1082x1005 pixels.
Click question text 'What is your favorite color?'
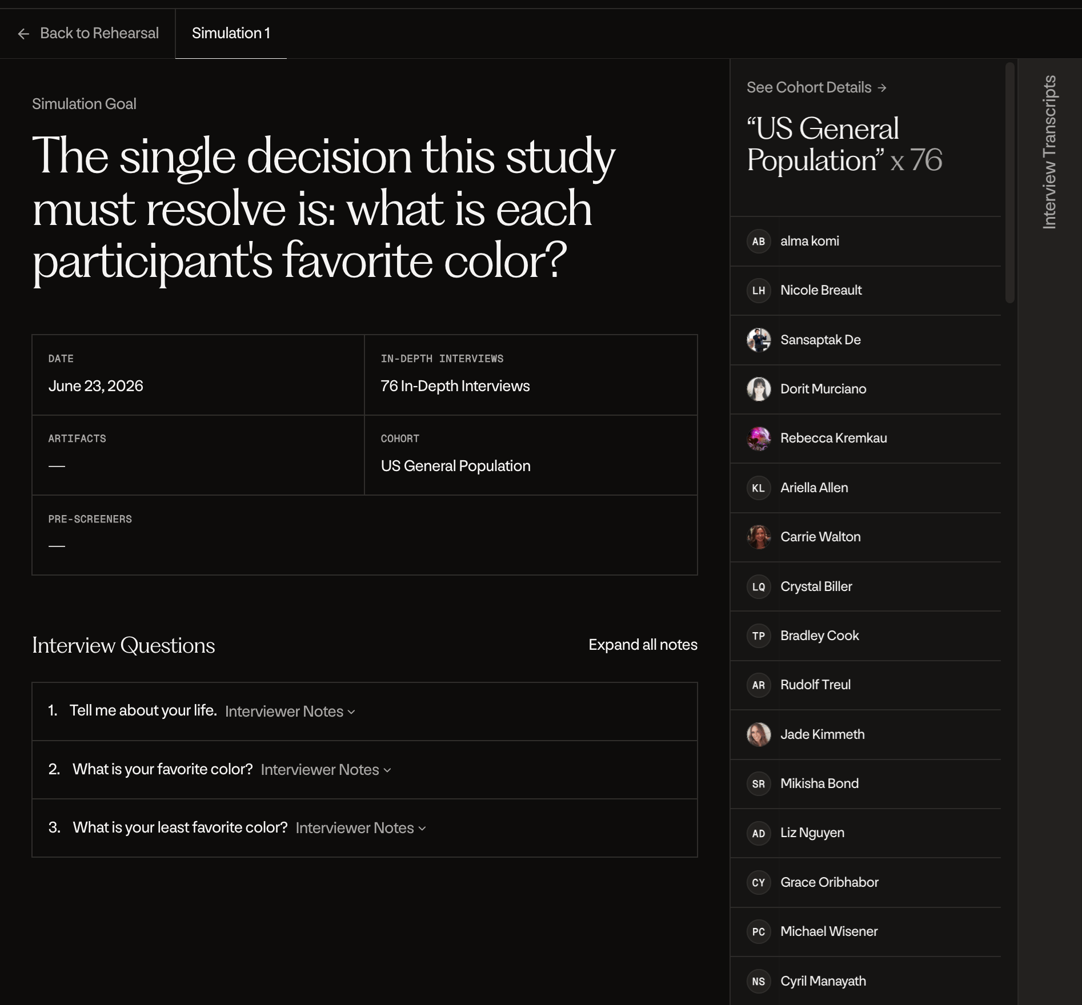pyautogui.click(x=163, y=770)
